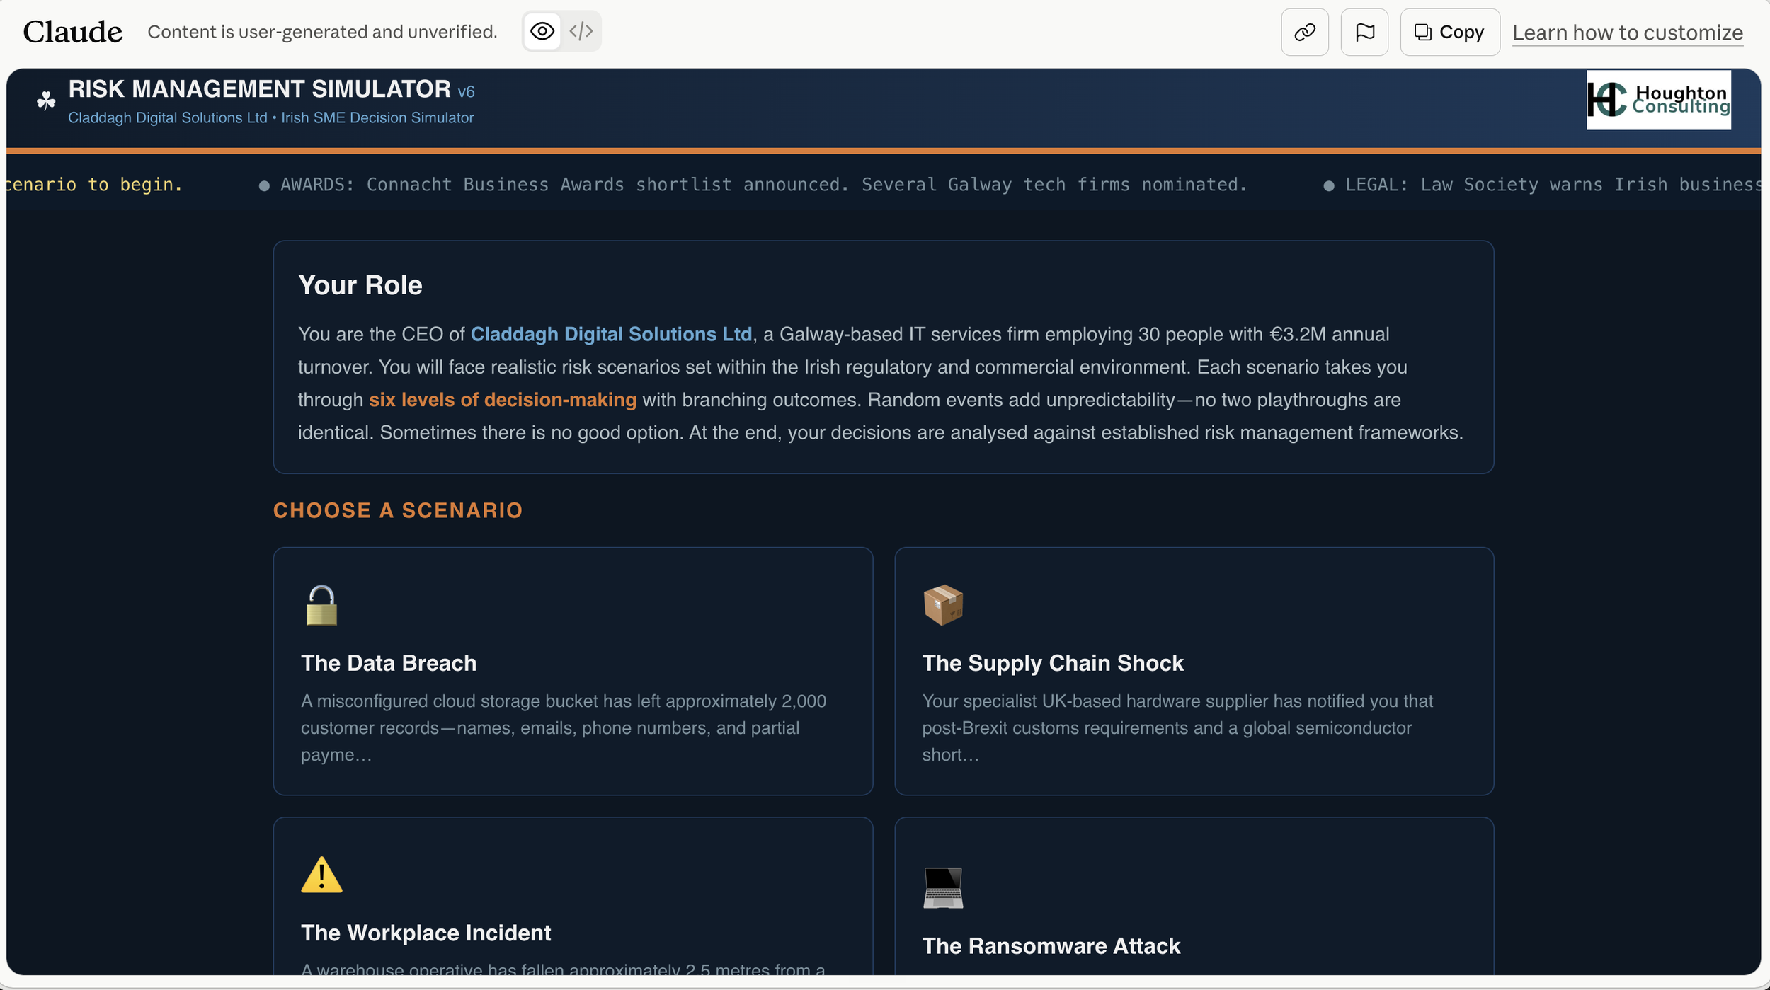Click the Risk Management Simulator title
Viewport: 1770px width, 990px height.
(259, 89)
